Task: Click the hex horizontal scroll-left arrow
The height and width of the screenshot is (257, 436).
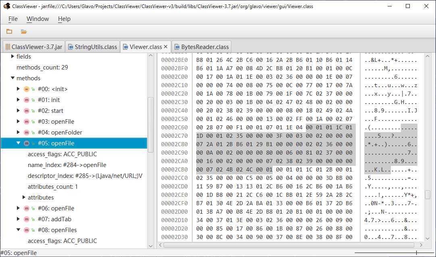Action: (160, 245)
